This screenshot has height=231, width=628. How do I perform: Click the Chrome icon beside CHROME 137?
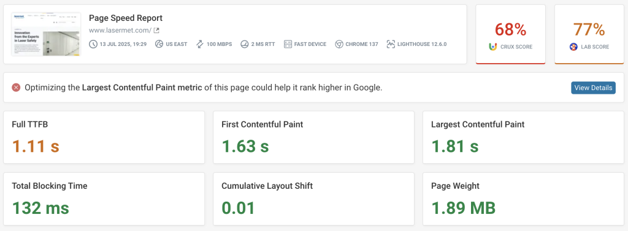click(339, 44)
